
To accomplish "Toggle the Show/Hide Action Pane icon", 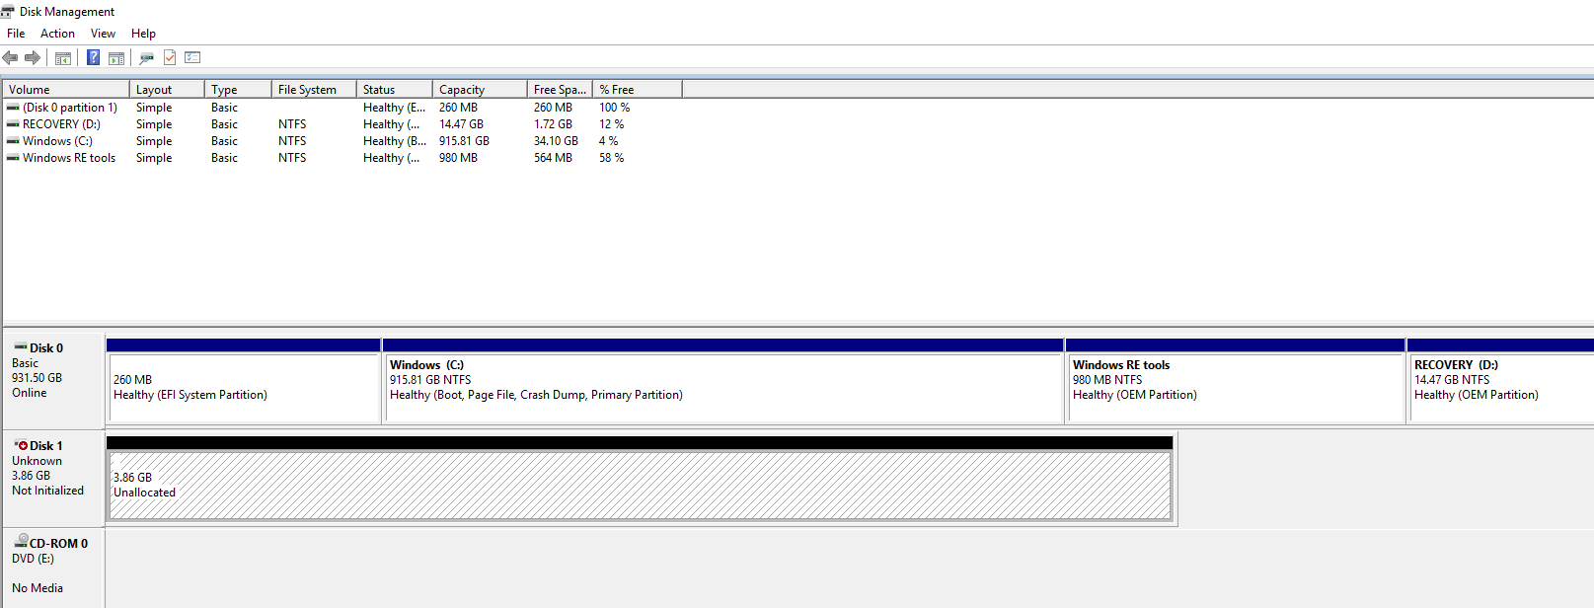I will pos(116,57).
